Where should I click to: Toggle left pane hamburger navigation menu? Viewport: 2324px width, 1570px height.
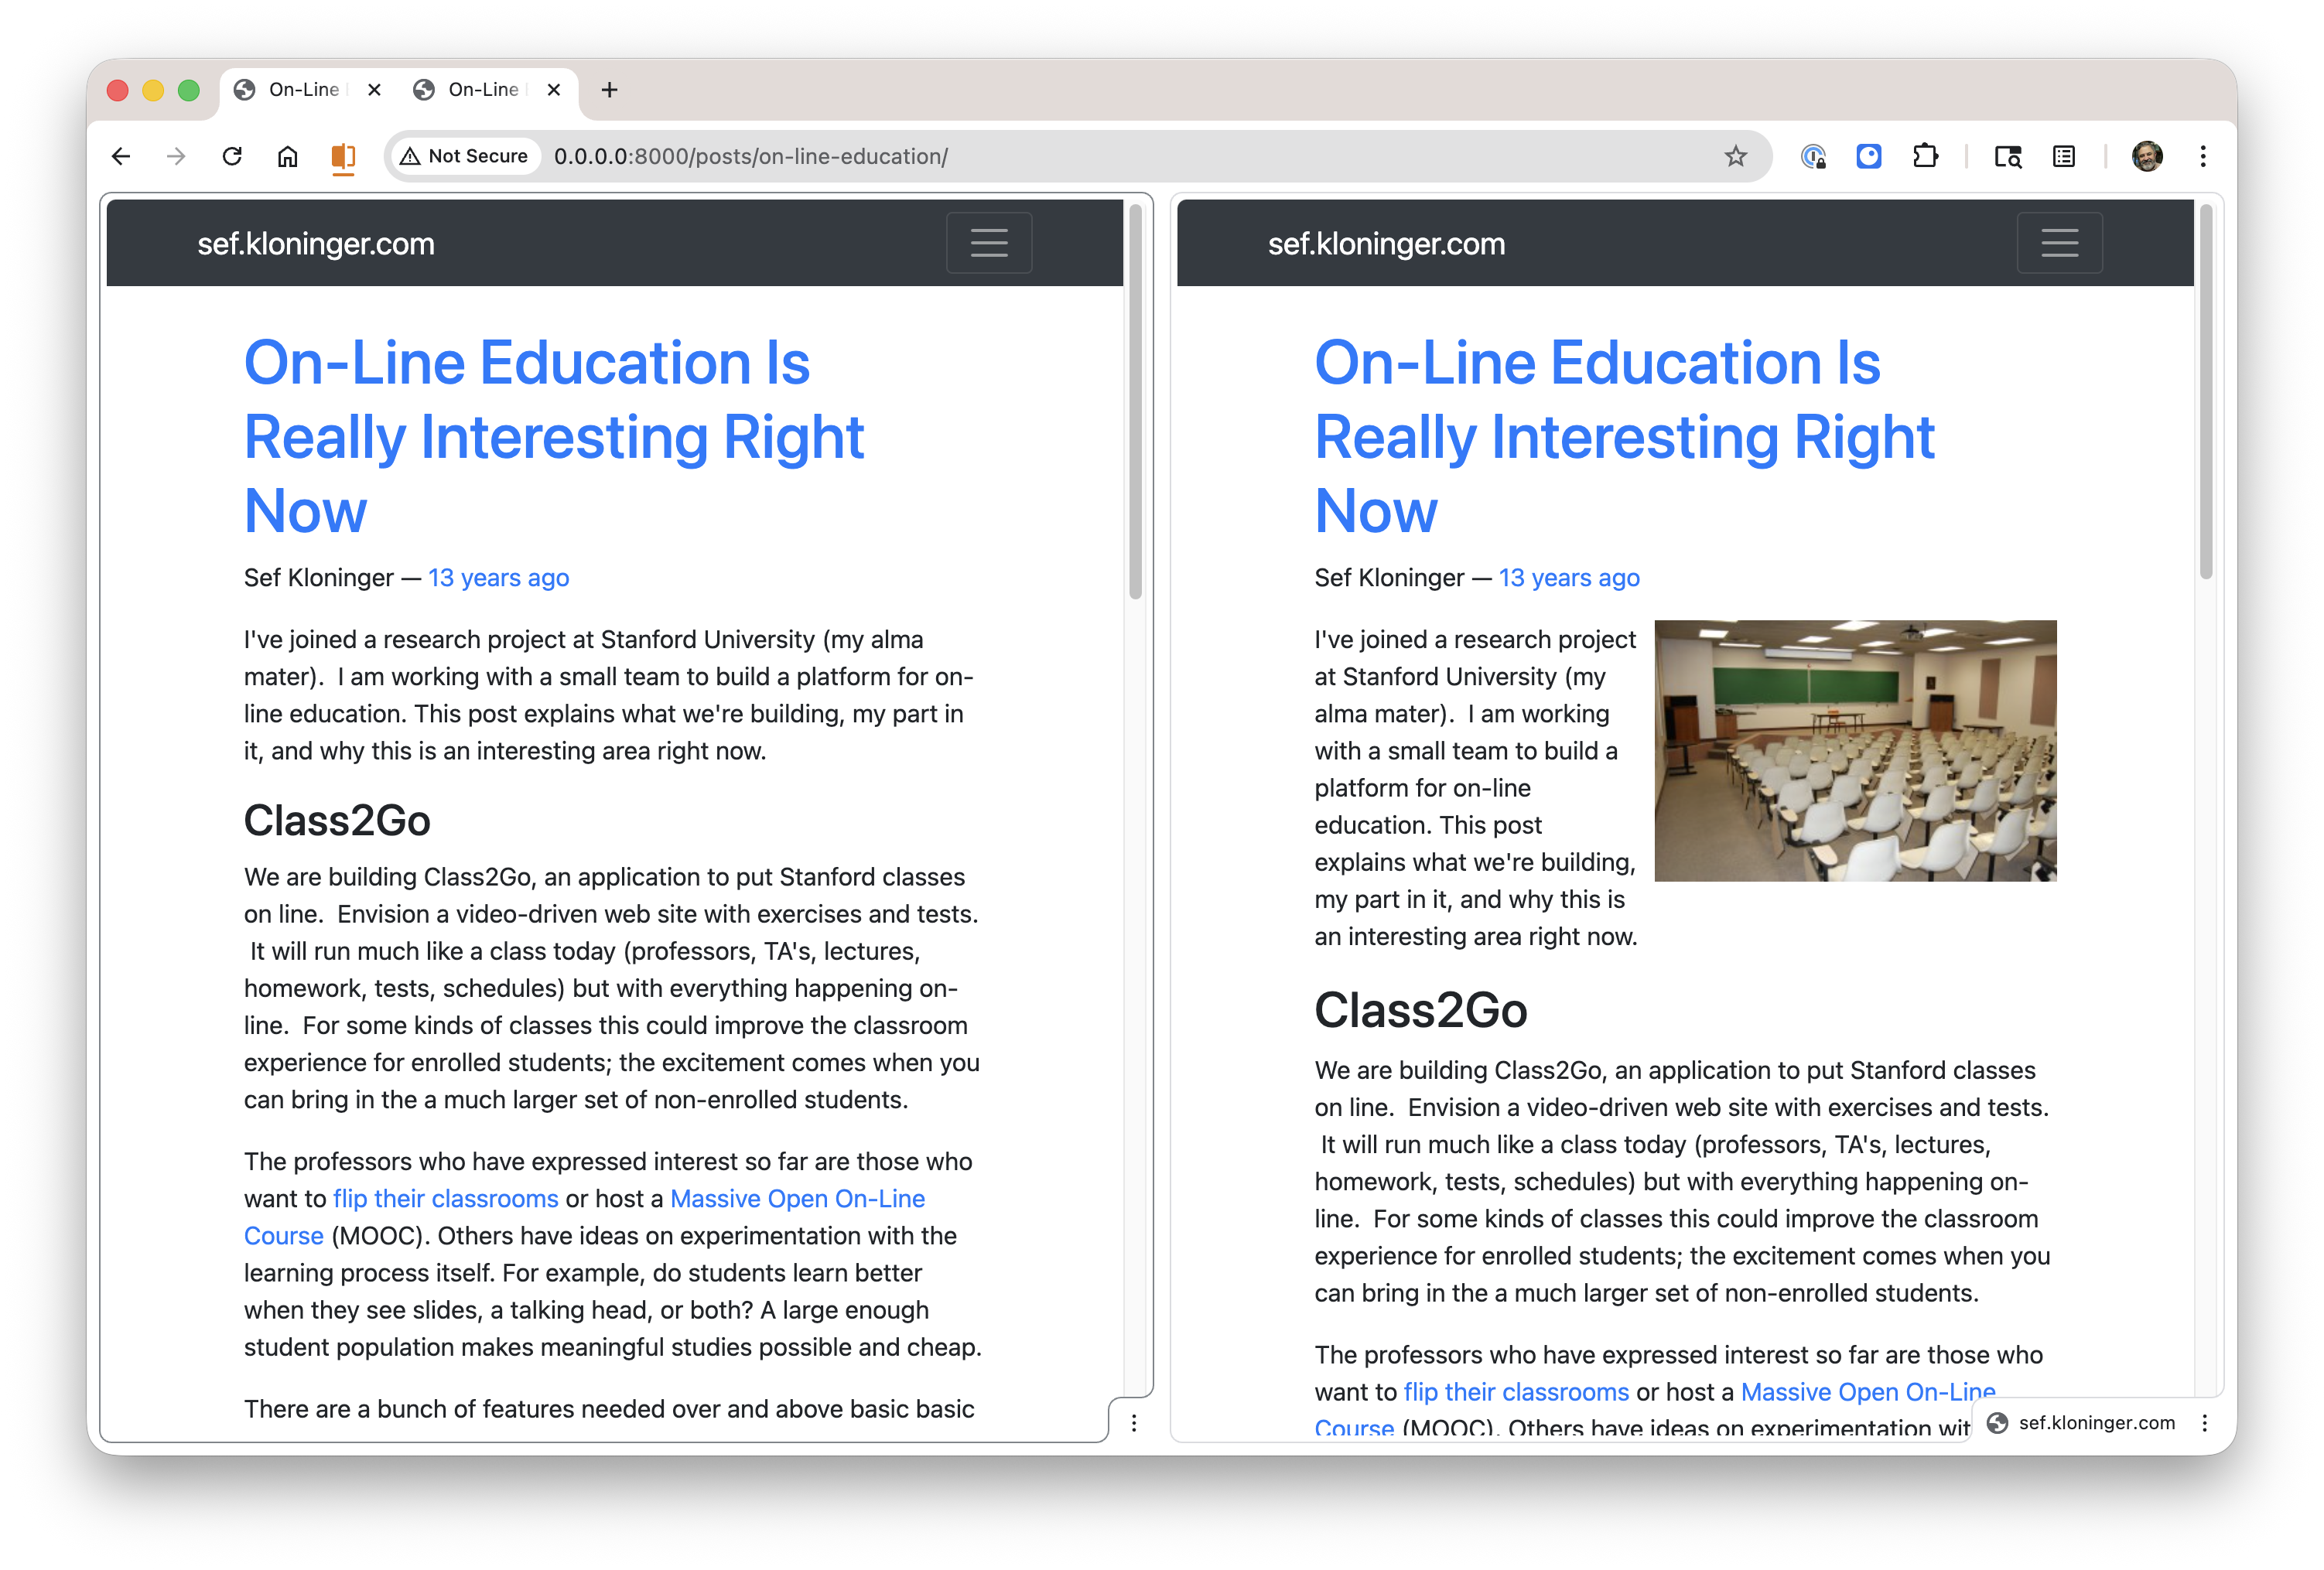[x=988, y=243]
